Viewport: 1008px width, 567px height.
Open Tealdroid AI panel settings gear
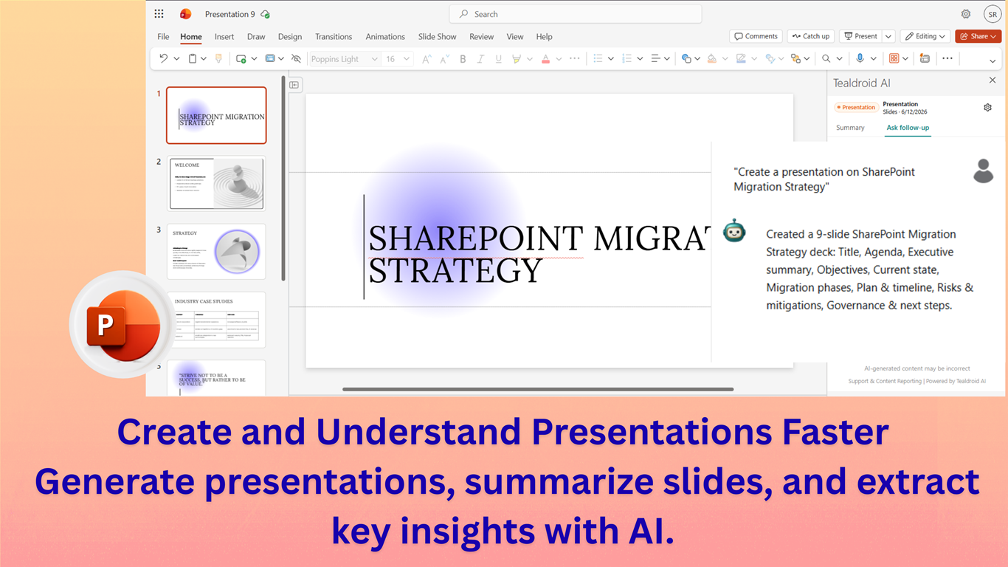click(988, 108)
